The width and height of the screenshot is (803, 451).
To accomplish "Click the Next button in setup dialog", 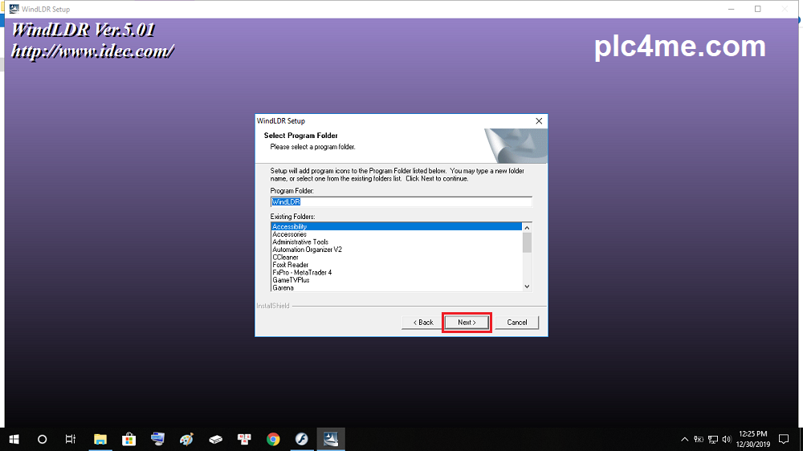I will 467,323.
